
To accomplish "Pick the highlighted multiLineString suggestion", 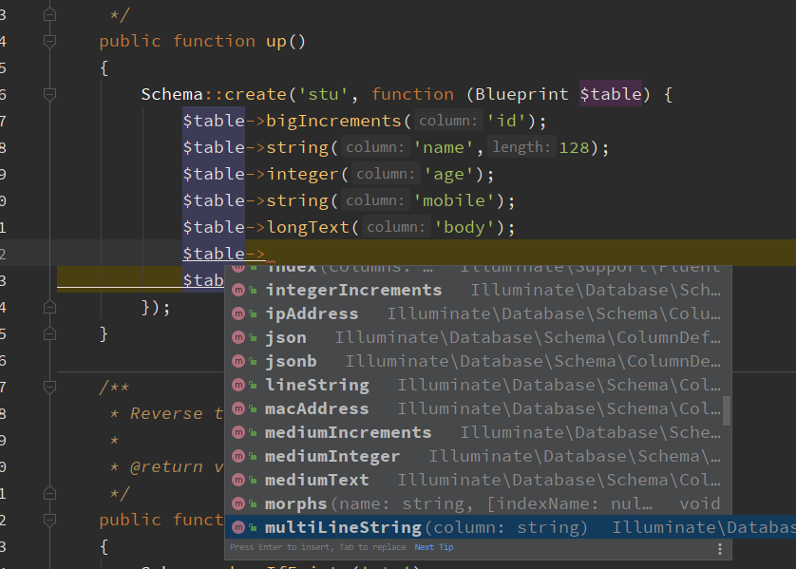I will coord(343,527).
